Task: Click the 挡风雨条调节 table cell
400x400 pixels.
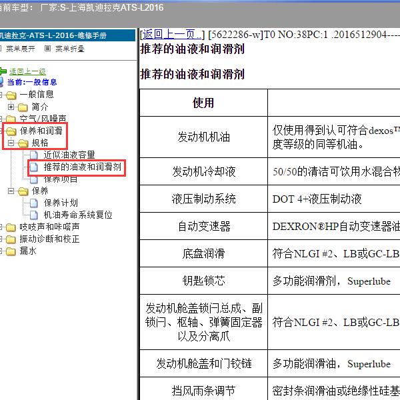Action: [203, 390]
